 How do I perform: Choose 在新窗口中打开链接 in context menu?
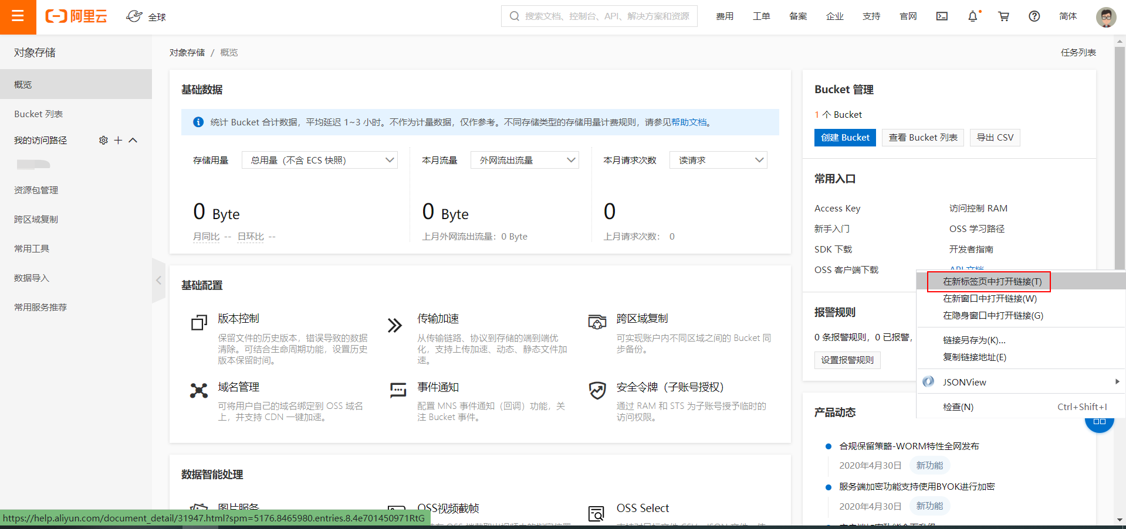pos(1021,299)
